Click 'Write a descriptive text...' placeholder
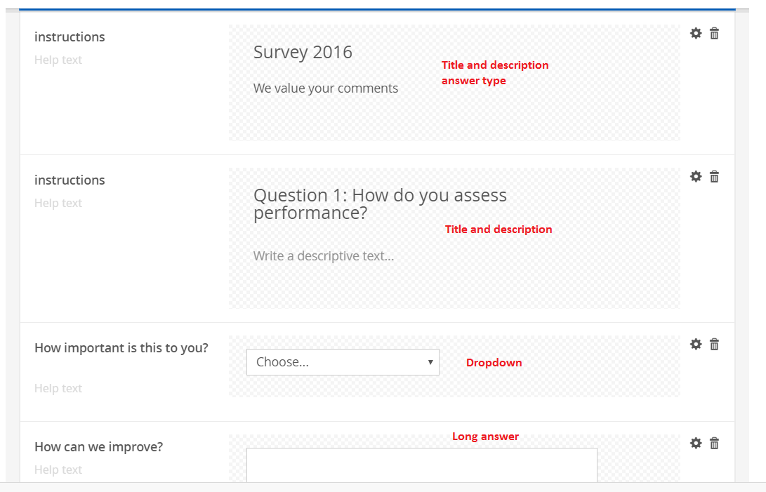Screen dimensions: 766x492 pos(324,256)
